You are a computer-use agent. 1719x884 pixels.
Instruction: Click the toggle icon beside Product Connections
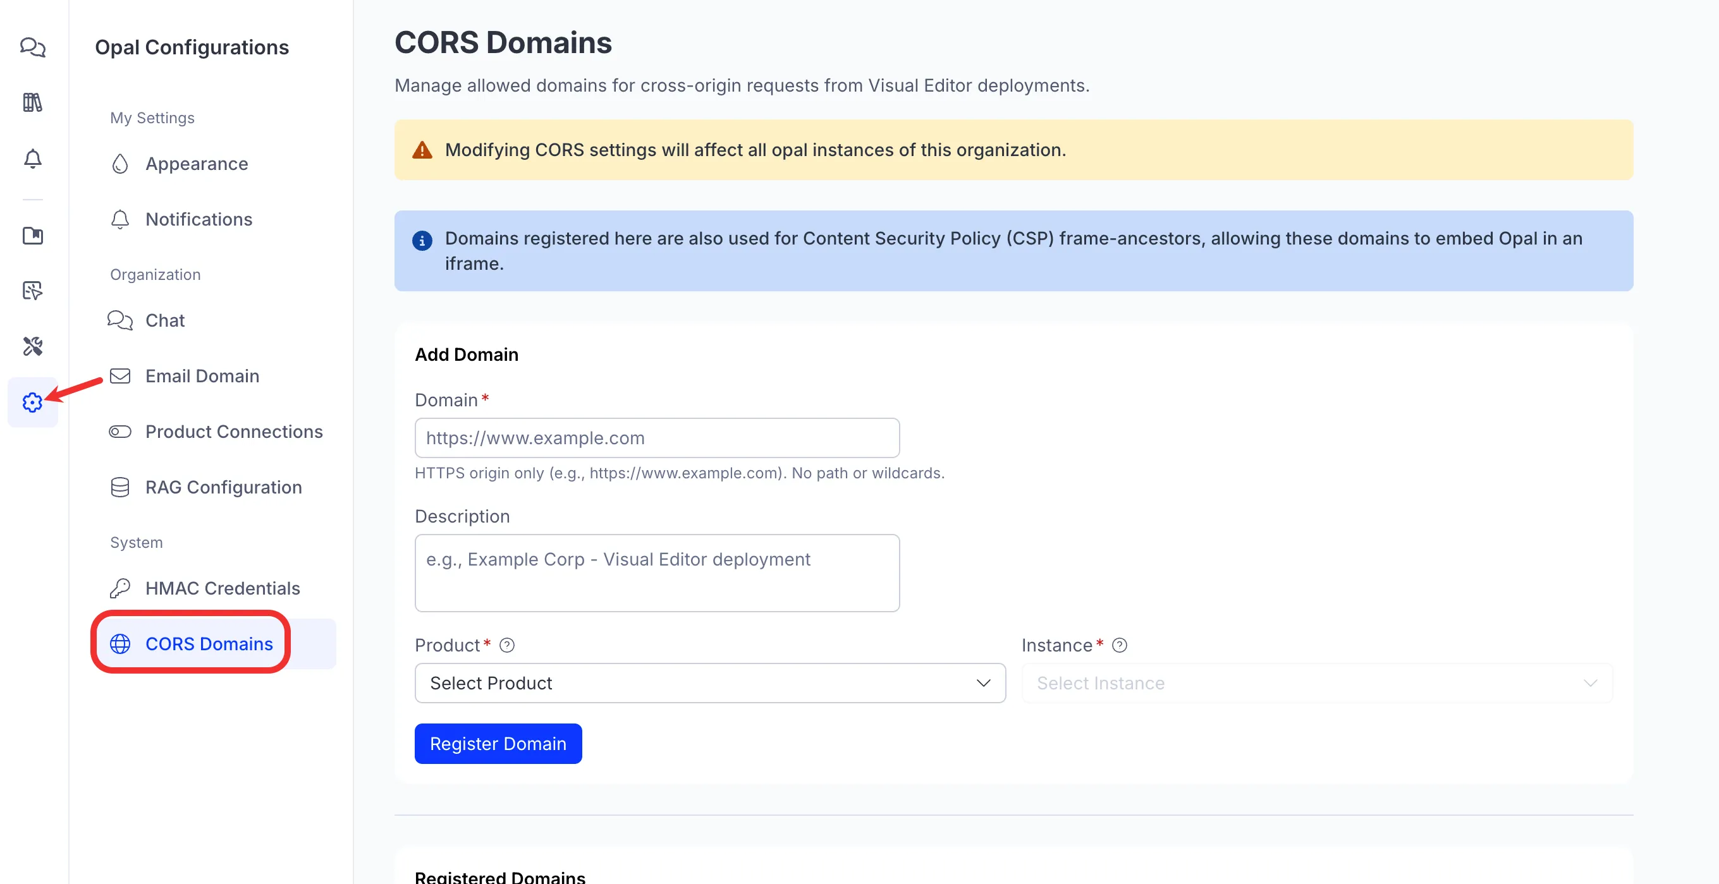pyautogui.click(x=120, y=432)
